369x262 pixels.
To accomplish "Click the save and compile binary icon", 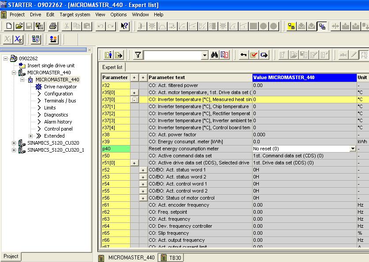I will [39, 26].
